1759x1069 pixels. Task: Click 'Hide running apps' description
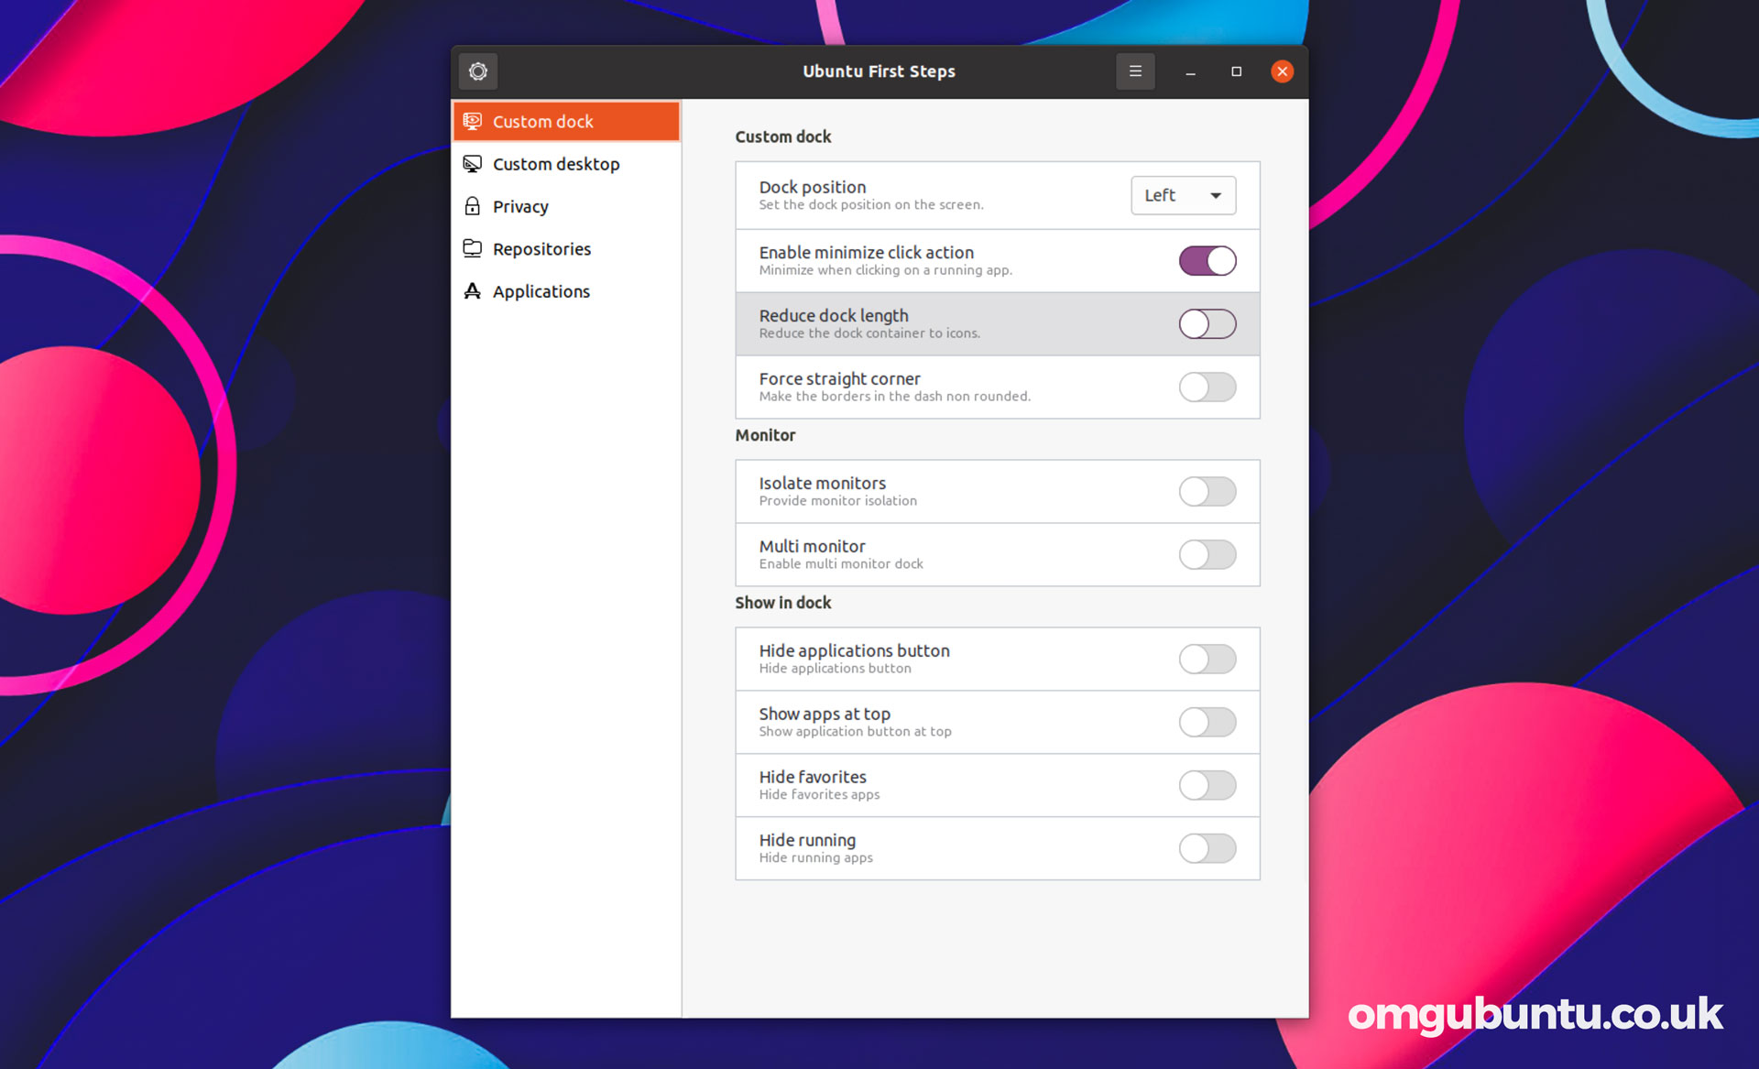[815, 858]
